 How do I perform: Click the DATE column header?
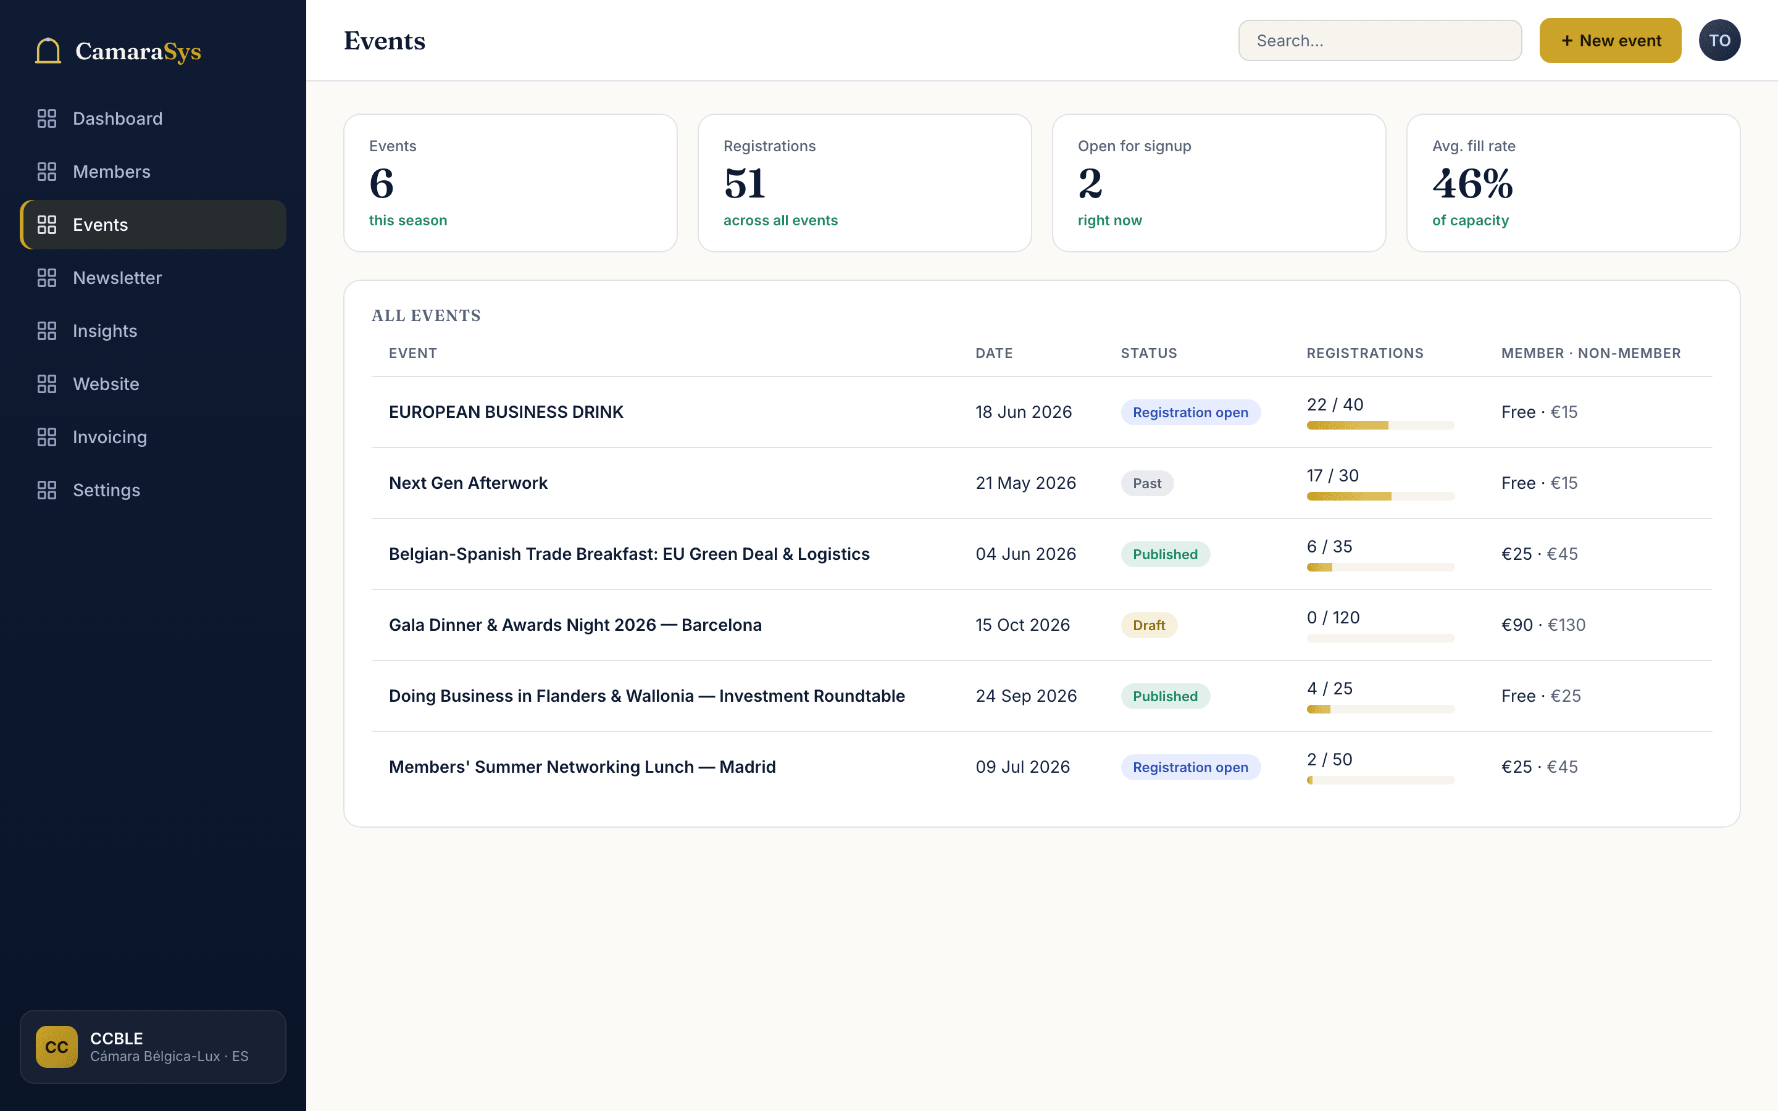coord(994,352)
